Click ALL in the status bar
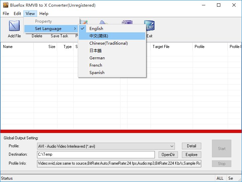This screenshot has height=182, width=242. coord(220,178)
